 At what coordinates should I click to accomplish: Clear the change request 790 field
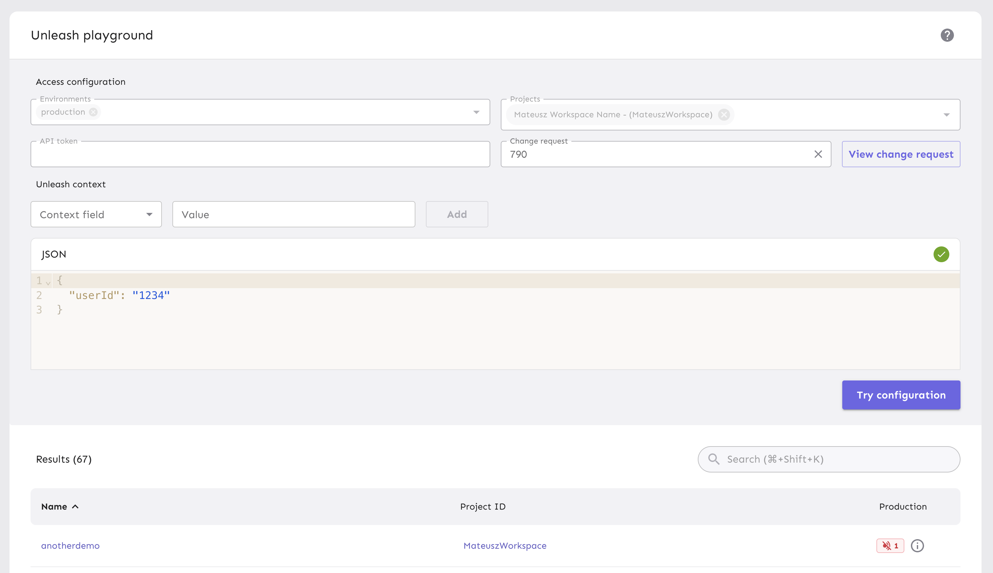818,154
